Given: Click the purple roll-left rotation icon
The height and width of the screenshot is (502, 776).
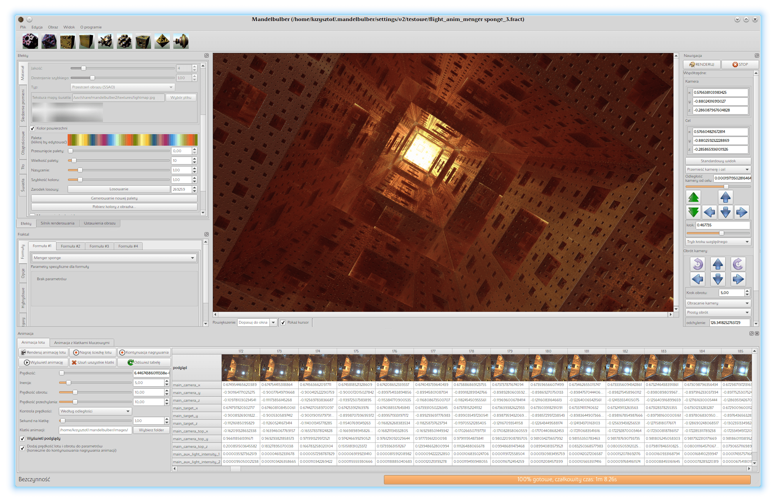Looking at the screenshot, I should pyautogui.click(x=698, y=264).
